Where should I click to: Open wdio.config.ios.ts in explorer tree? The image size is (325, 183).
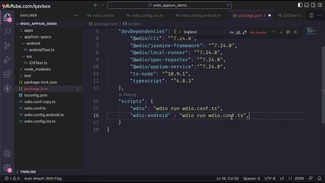click(x=40, y=121)
